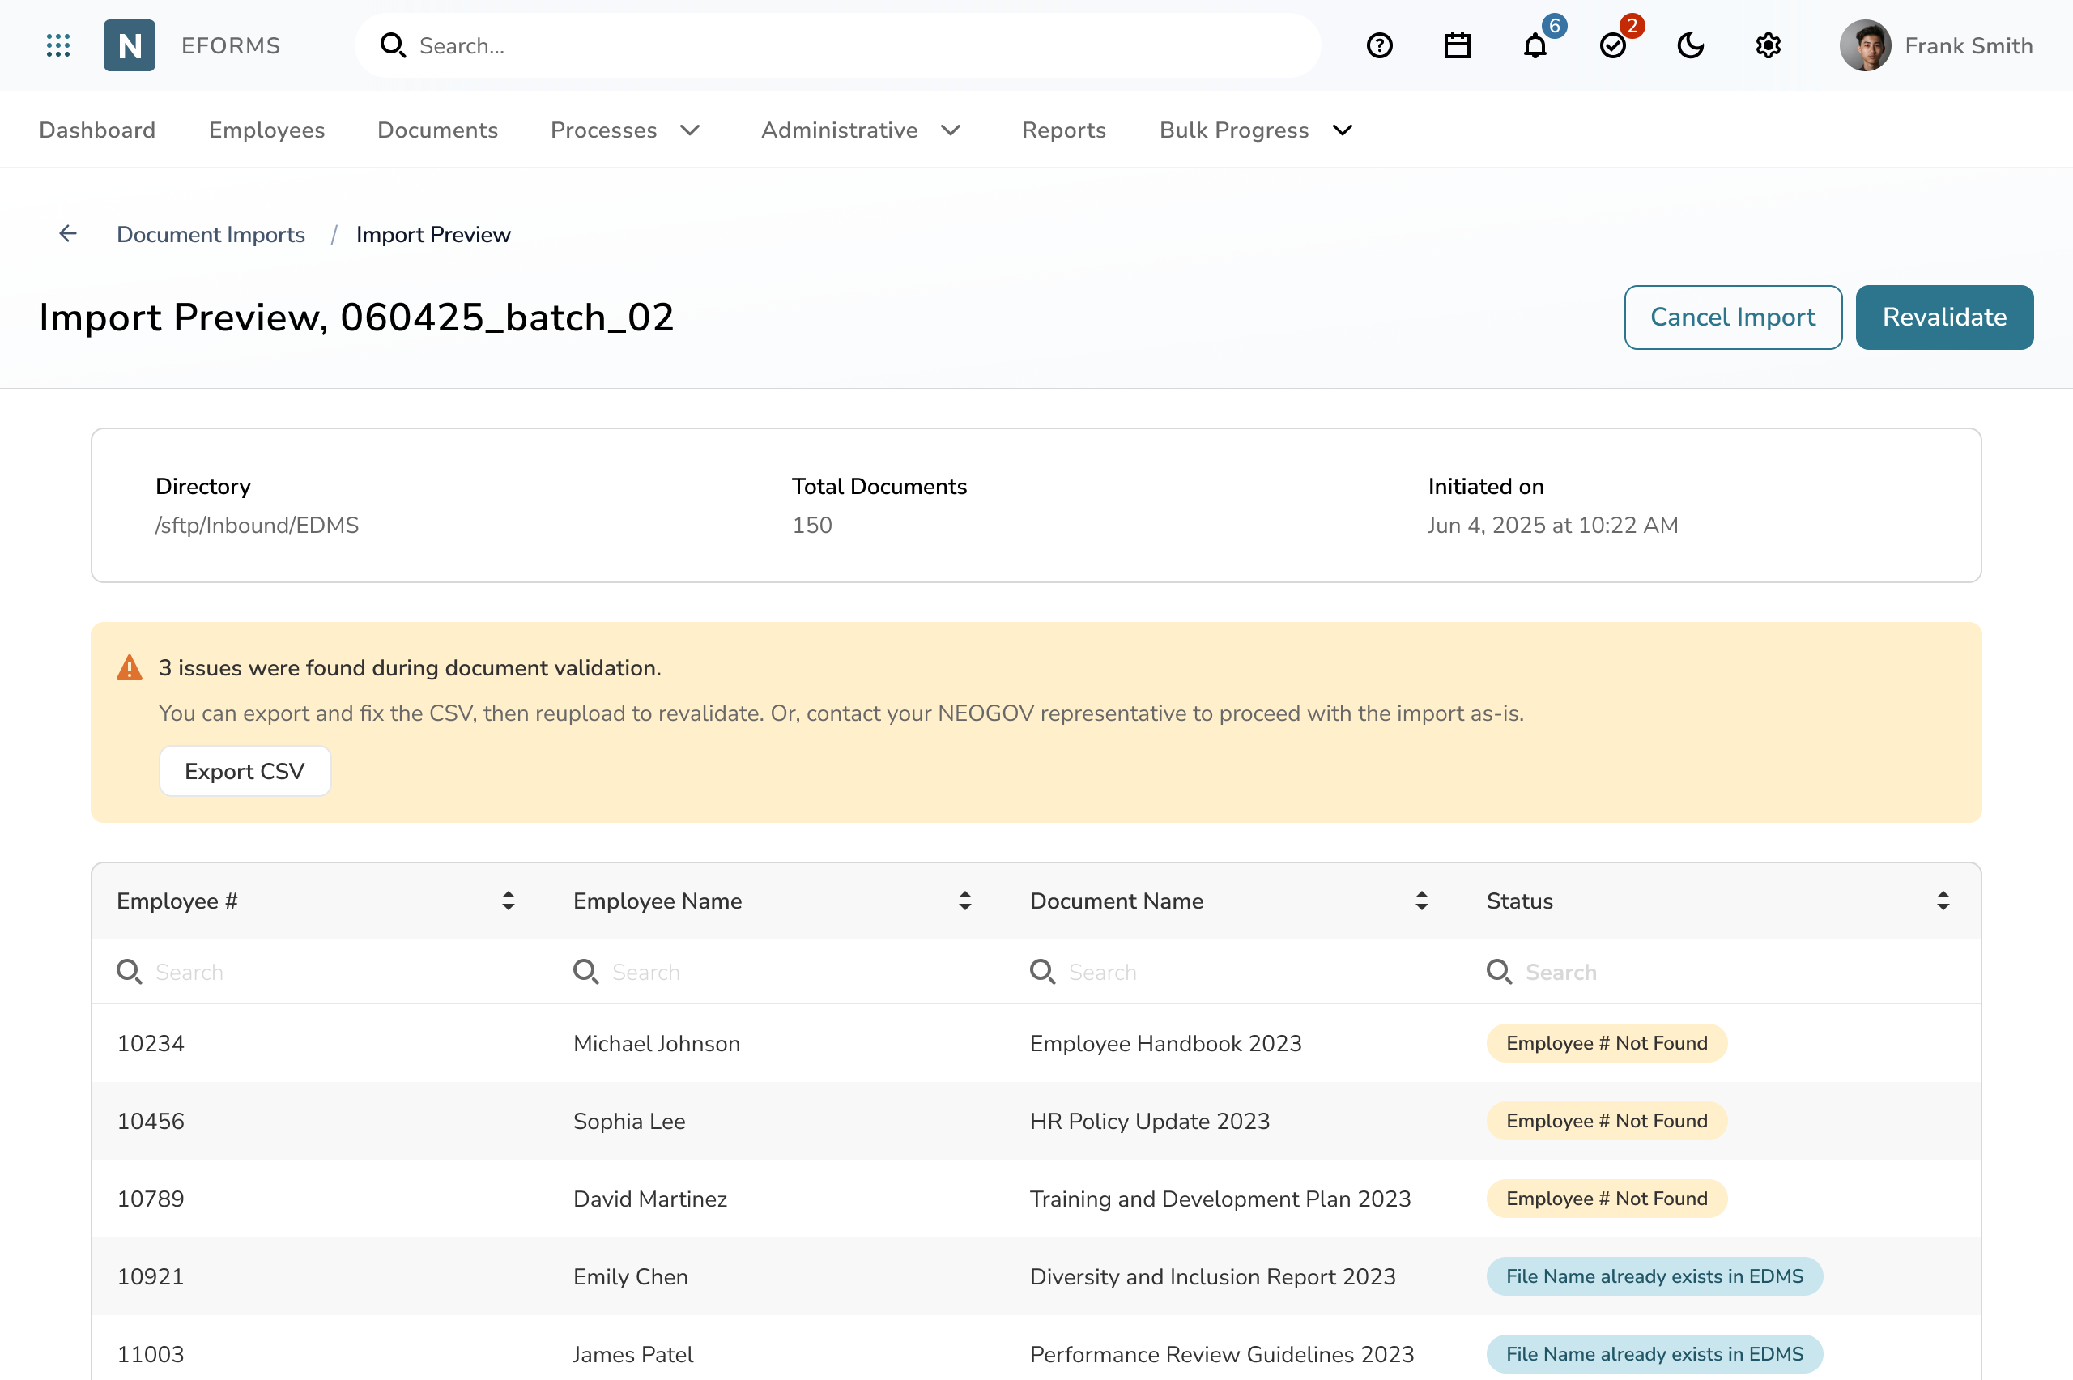Open header settings gear
2073x1380 pixels.
[1768, 45]
